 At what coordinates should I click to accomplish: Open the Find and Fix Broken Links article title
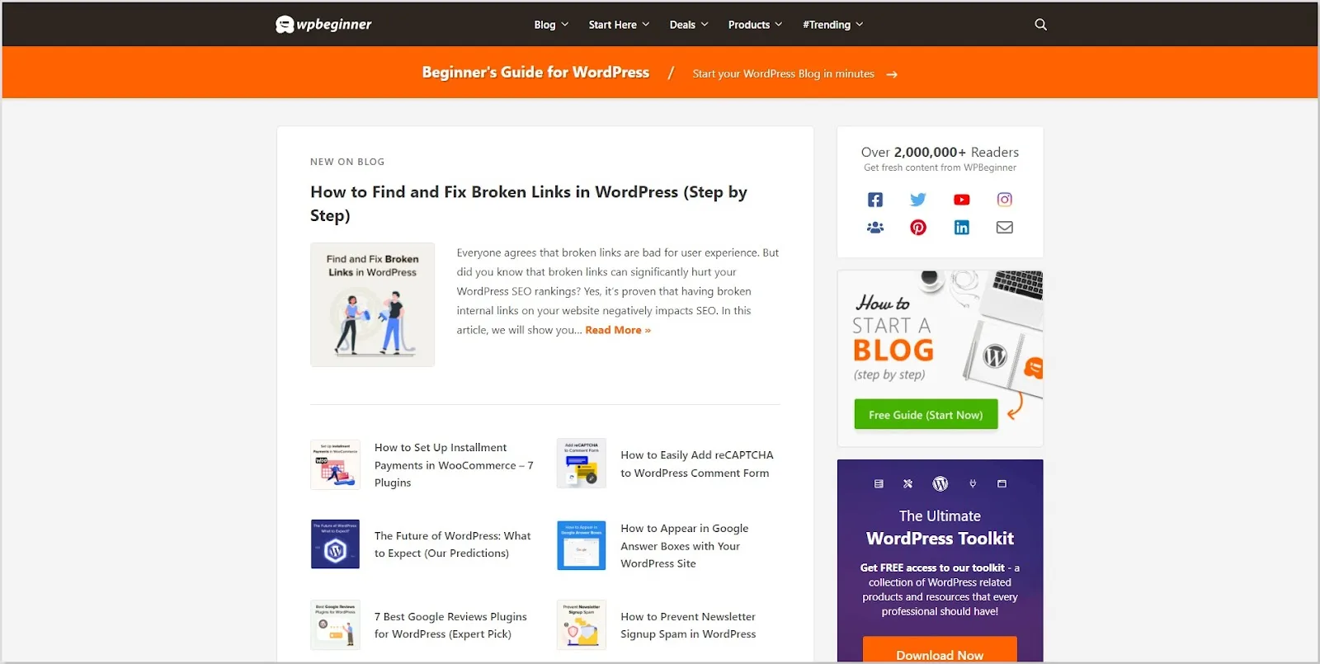click(529, 204)
